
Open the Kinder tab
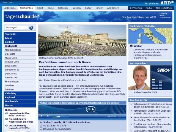coord(99,8)
